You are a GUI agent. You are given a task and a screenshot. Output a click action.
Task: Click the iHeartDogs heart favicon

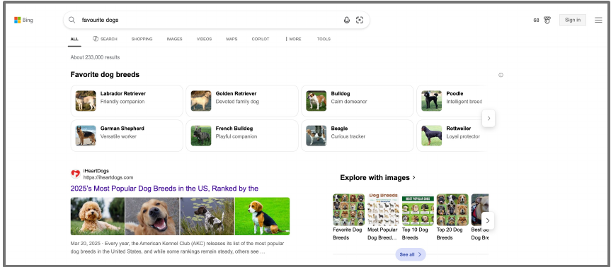pos(76,174)
